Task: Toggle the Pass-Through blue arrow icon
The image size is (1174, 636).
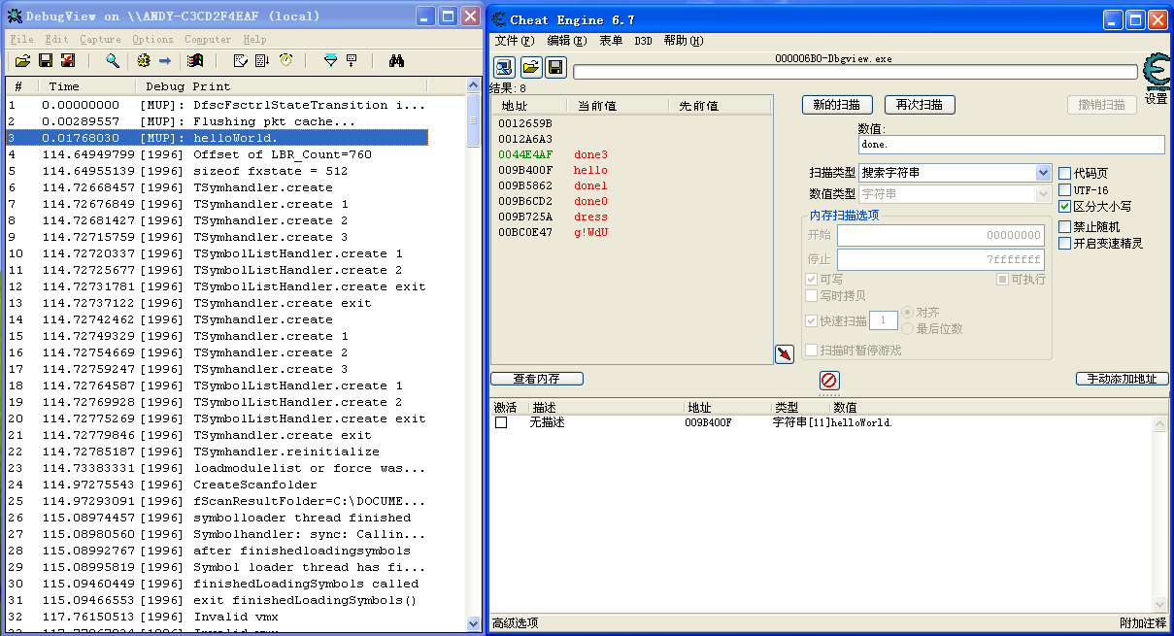Action: (x=165, y=60)
